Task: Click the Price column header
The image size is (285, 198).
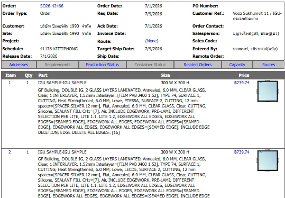Action: pos(244,75)
